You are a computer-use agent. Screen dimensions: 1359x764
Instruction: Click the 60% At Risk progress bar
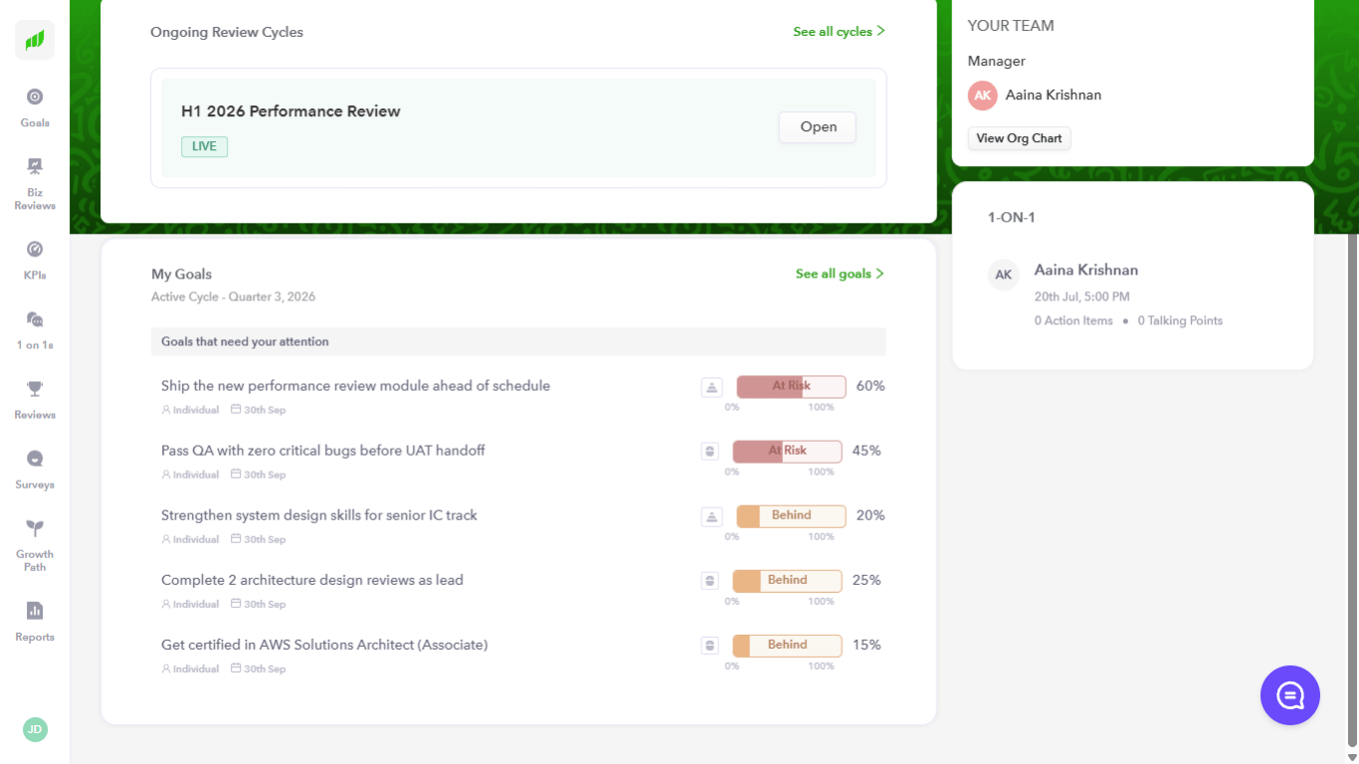tap(791, 386)
